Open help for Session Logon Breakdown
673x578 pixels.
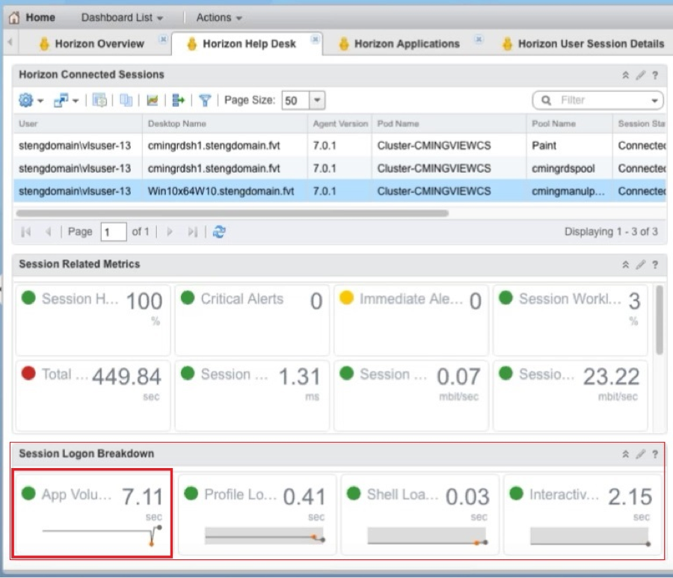pos(655,455)
